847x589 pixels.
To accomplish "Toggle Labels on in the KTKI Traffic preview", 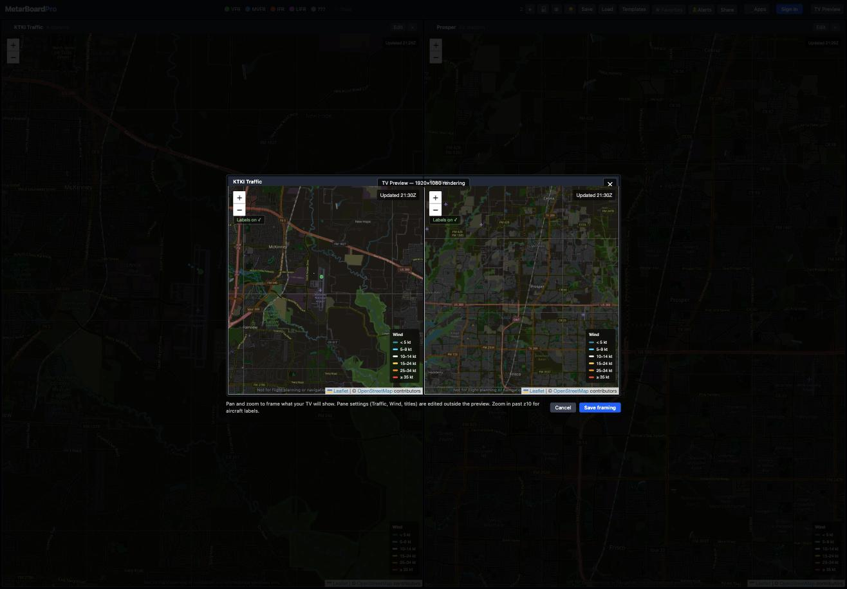I will (249, 220).
